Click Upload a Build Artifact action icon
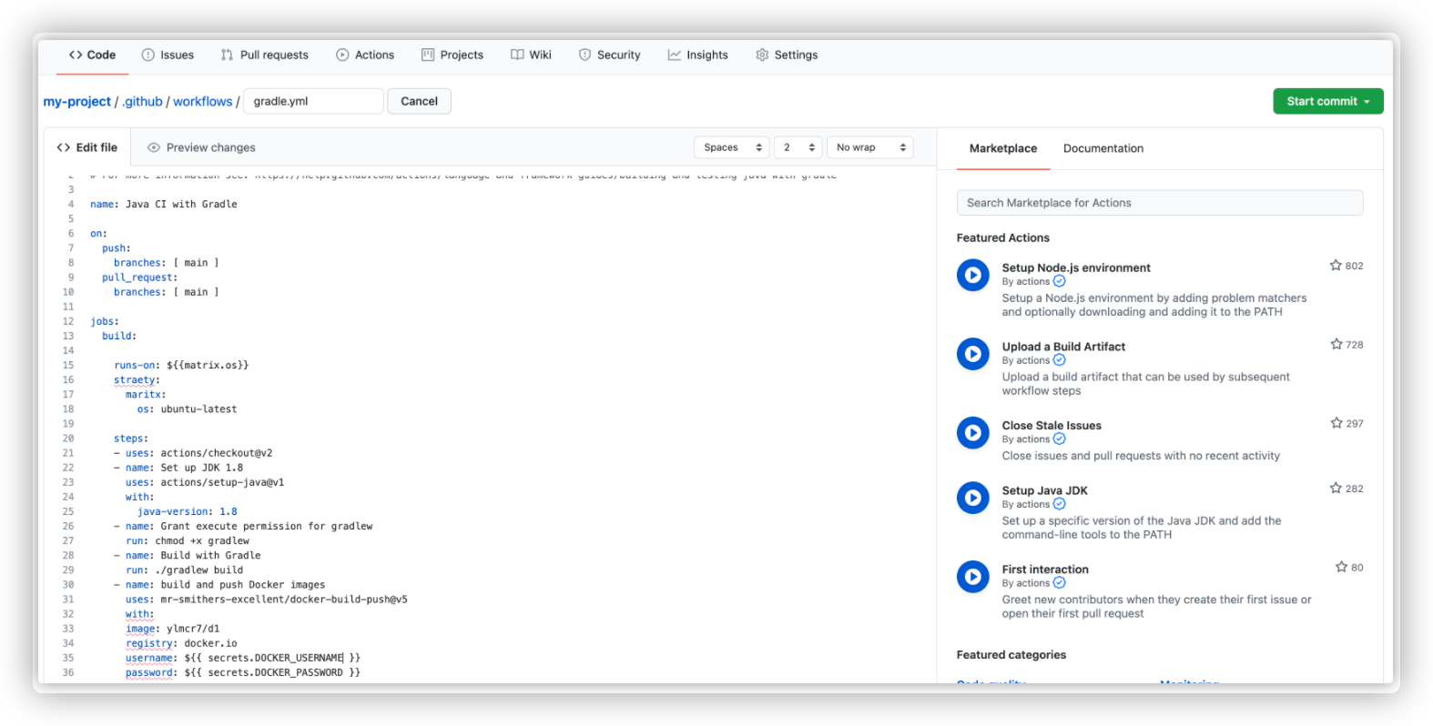The width and height of the screenshot is (1433, 726). coord(973,354)
